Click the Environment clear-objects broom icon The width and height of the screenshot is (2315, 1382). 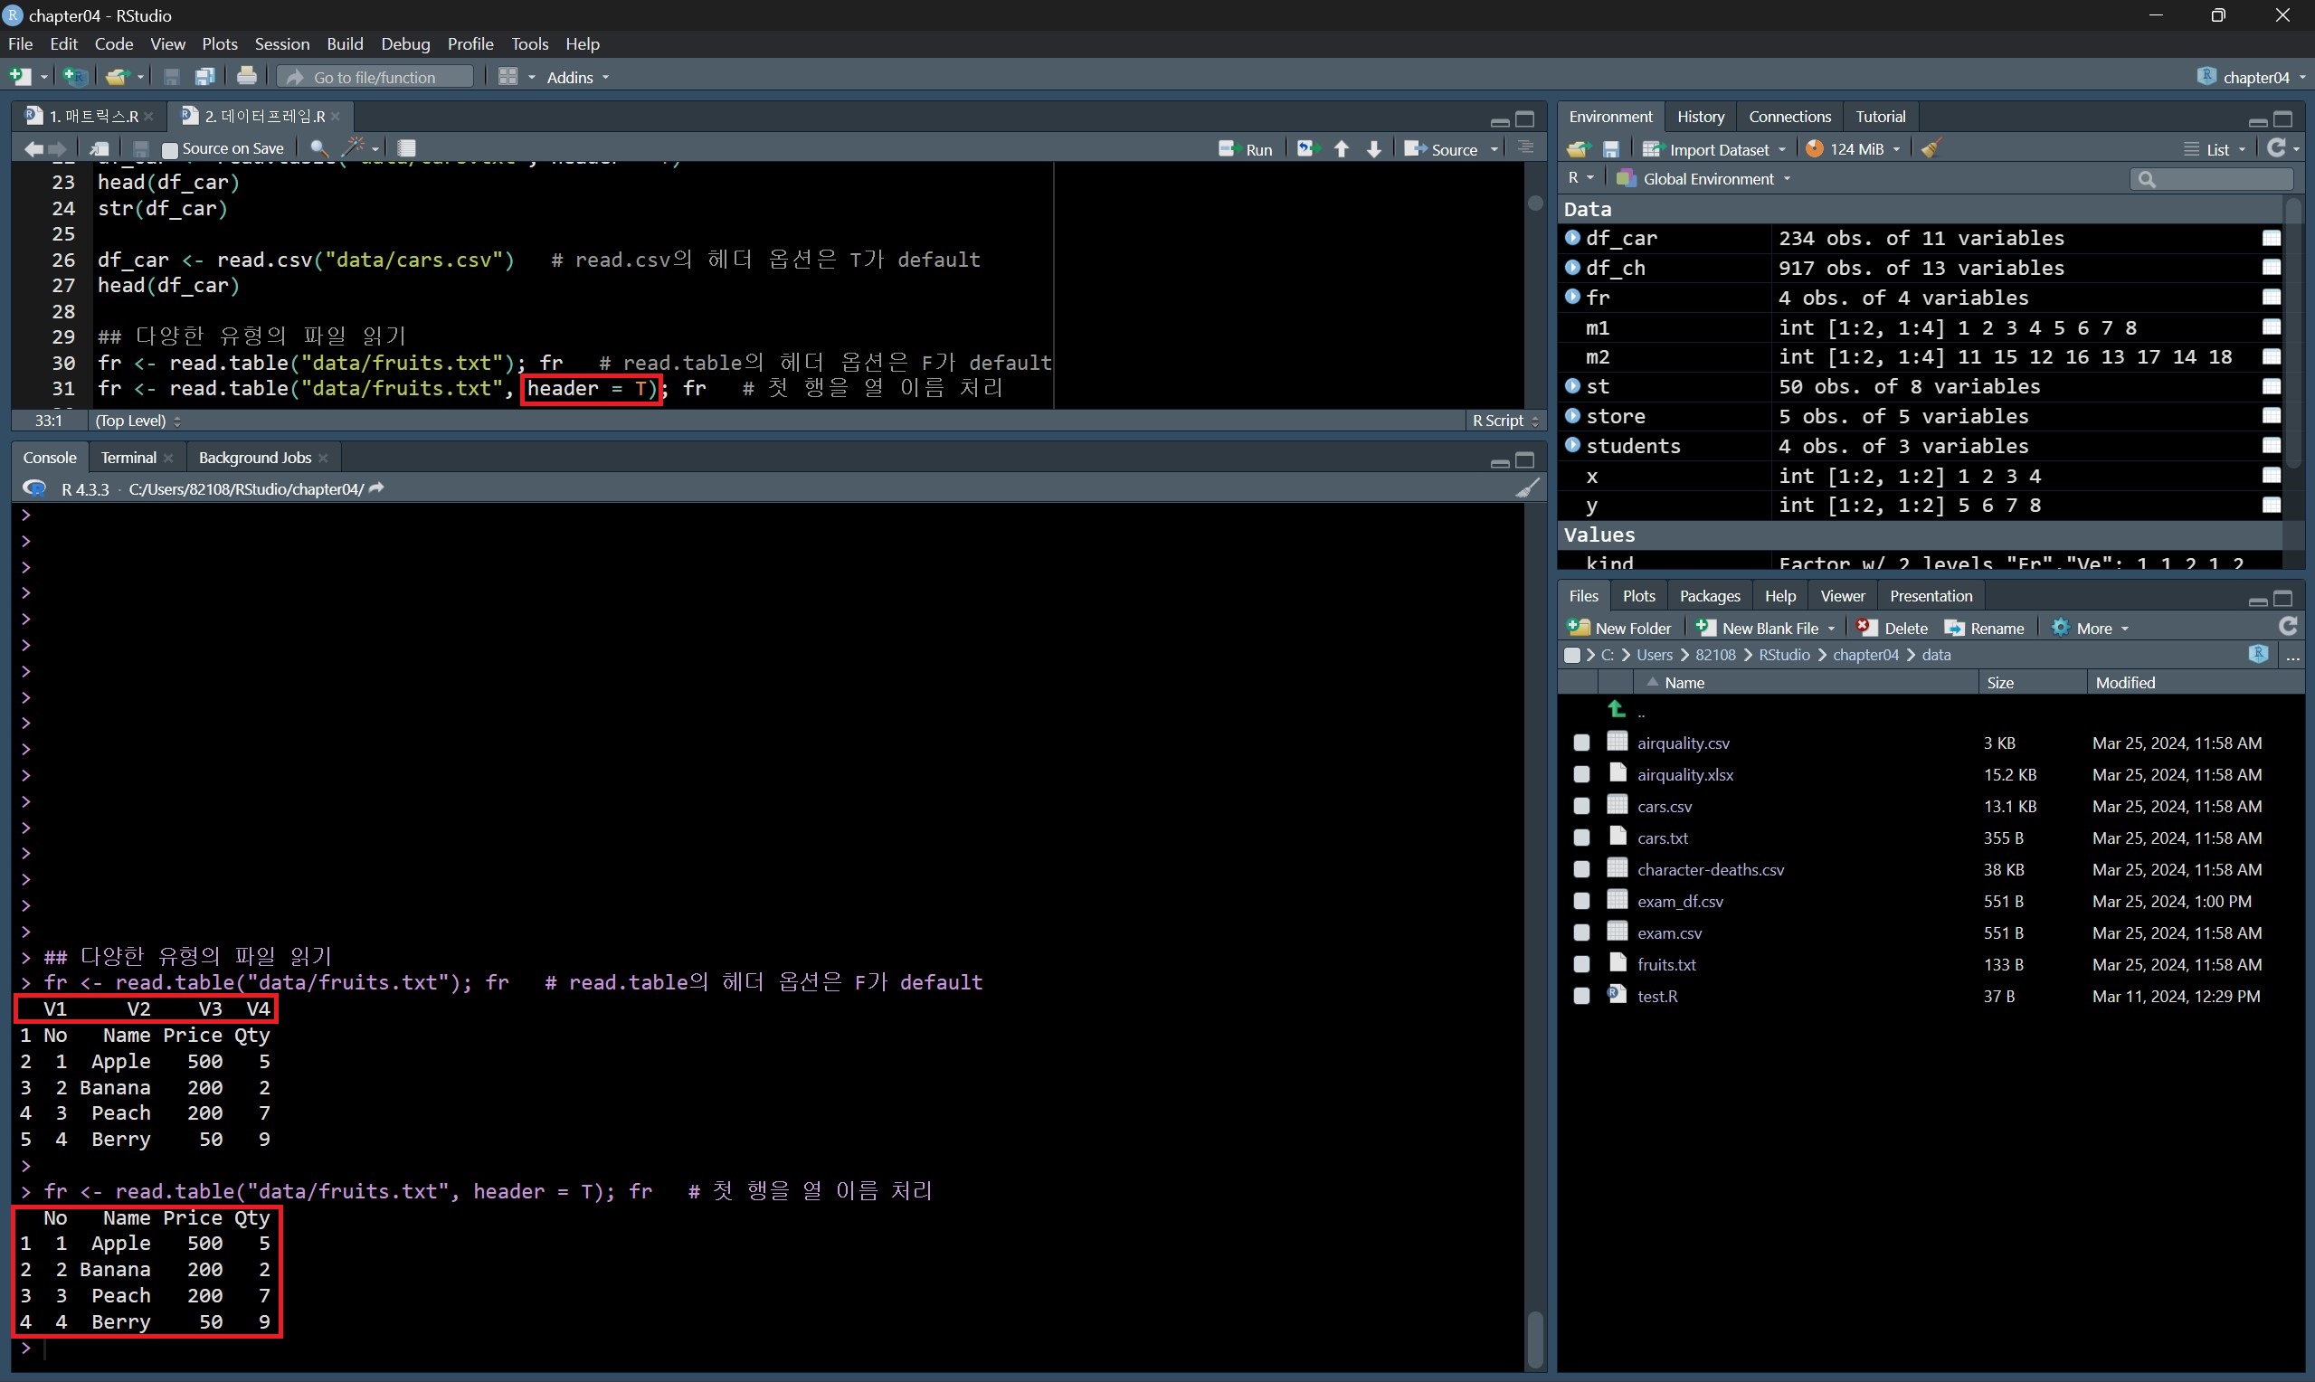(x=1931, y=149)
